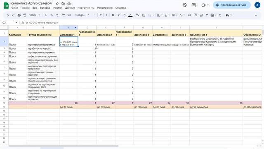264x149 pixels.
Task: Click the print icon
Action: tap(19, 15)
